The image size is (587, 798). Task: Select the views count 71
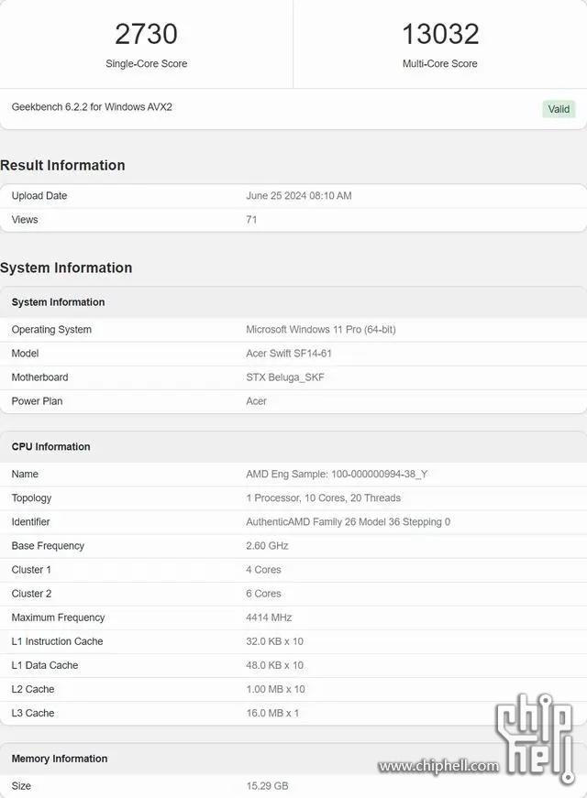pyautogui.click(x=251, y=220)
